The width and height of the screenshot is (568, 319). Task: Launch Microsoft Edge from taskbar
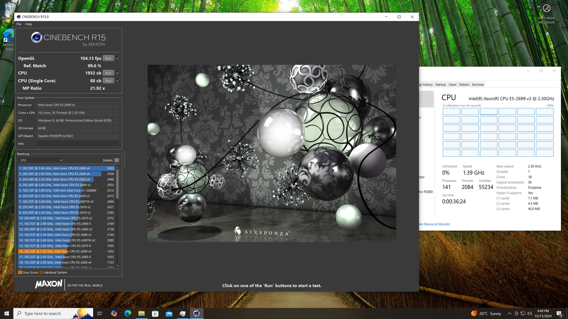click(127, 313)
